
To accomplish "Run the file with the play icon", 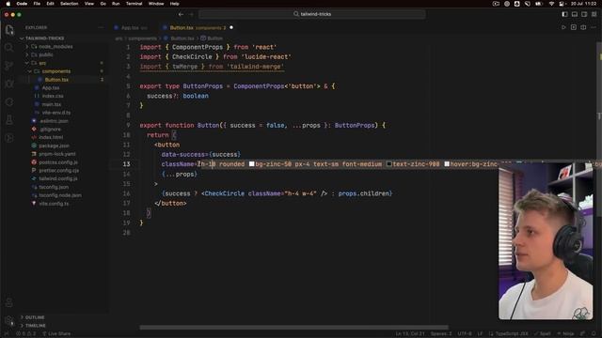I will point(563,27).
